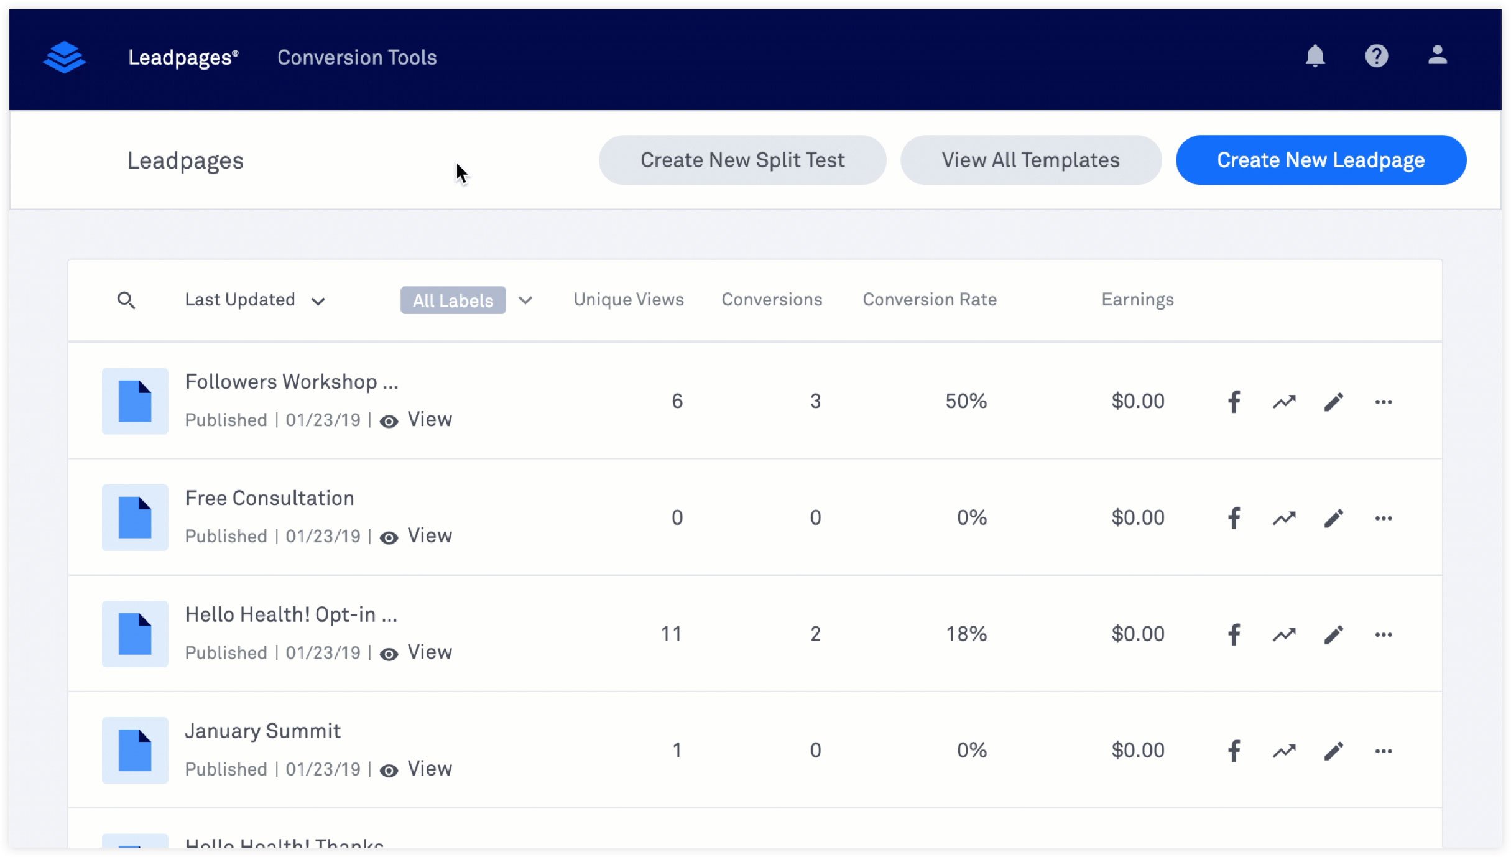Share January Summit page to Facebook
Viewport: 1511px width, 857px height.
click(1234, 751)
